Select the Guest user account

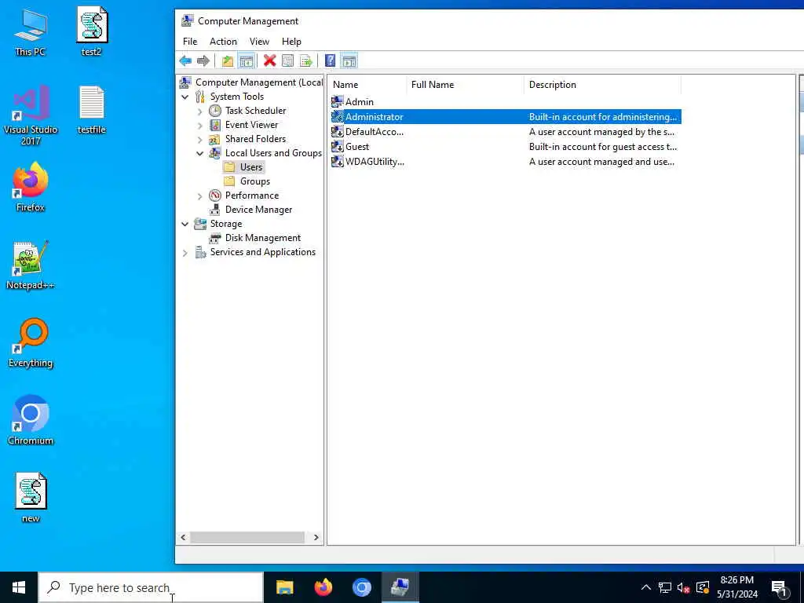350,147
